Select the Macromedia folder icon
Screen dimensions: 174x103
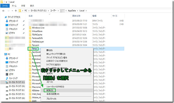pos(30,87)
